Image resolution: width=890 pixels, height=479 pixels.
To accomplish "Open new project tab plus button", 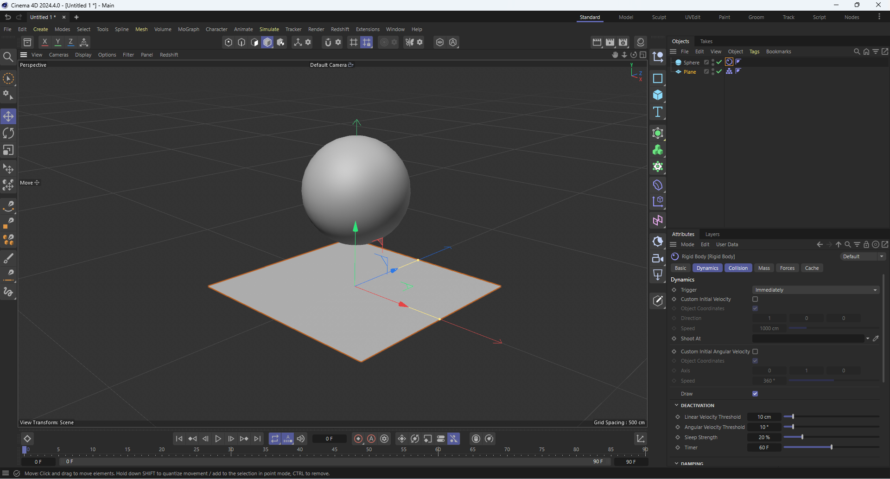I will pos(76,17).
